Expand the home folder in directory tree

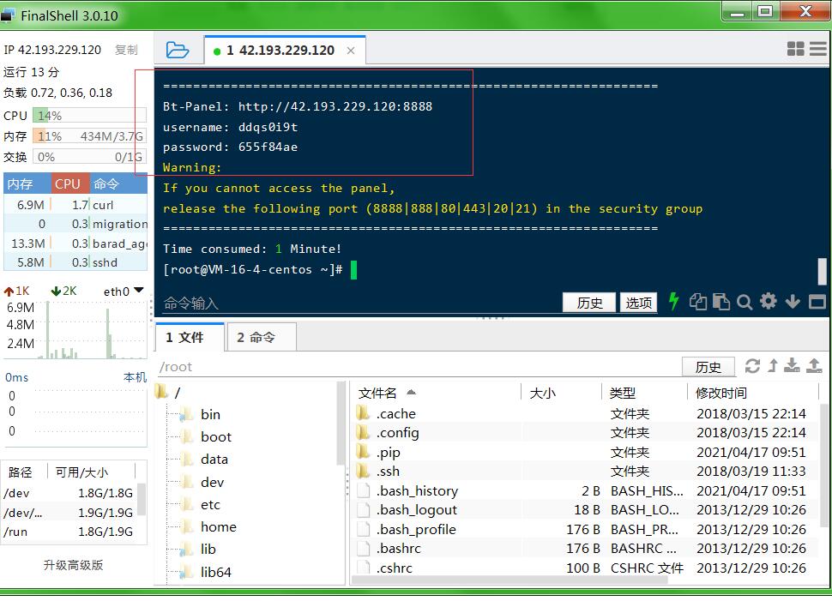[x=218, y=527]
